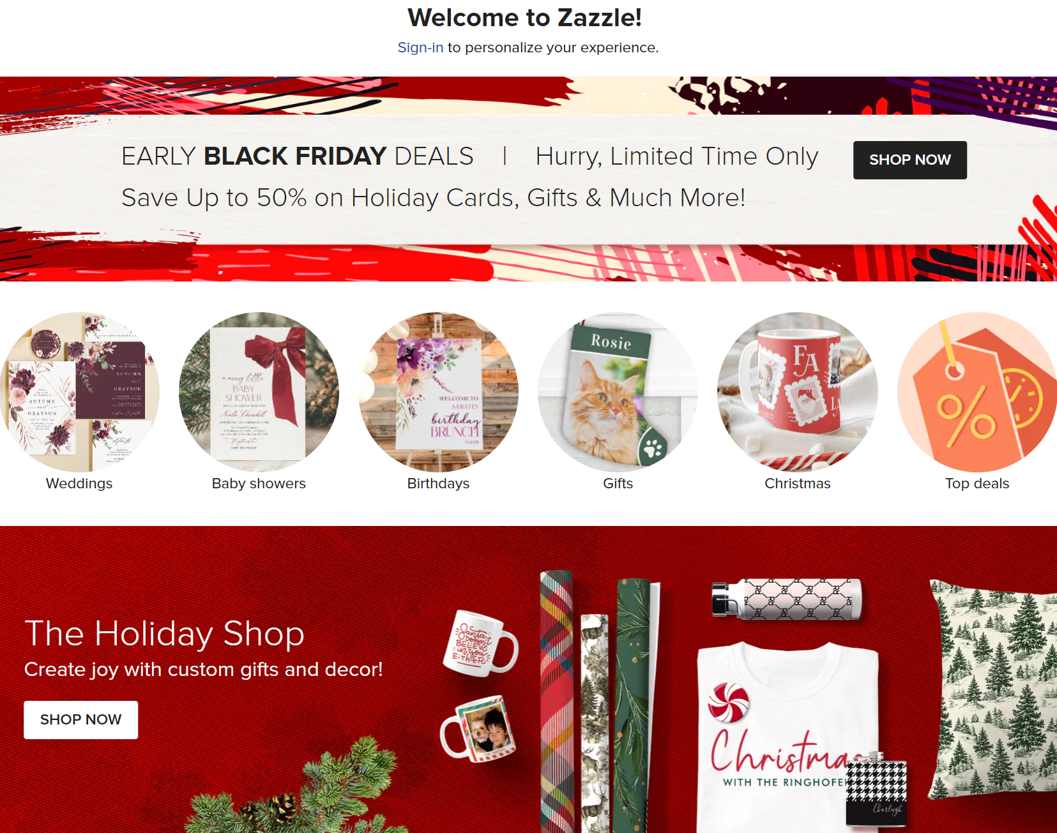Click the Santa mug in Holiday Shop banner
Image resolution: width=1057 pixels, height=833 pixels.
pyautogui.click(x=480, y=642)
